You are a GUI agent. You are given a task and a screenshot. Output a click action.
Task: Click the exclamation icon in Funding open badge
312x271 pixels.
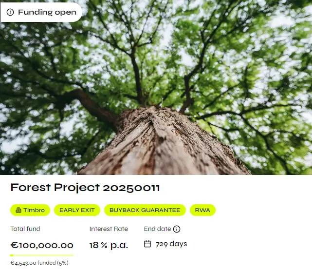[10, 12]
